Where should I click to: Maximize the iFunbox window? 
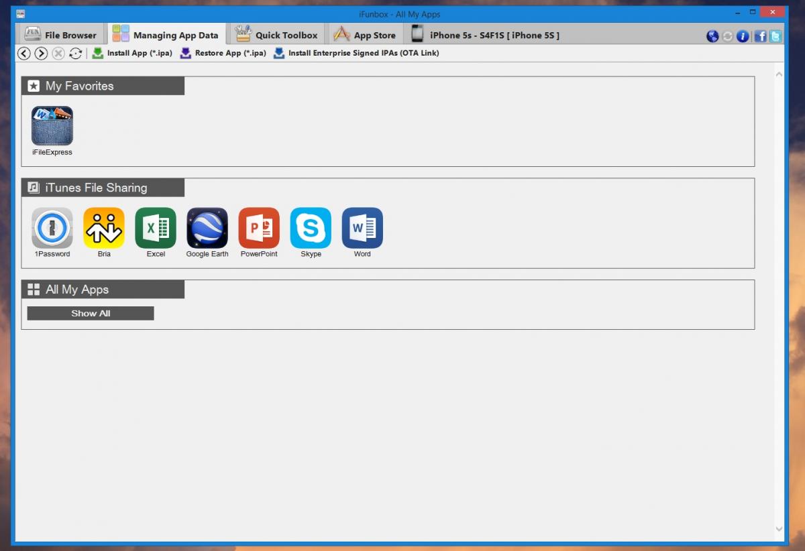(753, 12)
